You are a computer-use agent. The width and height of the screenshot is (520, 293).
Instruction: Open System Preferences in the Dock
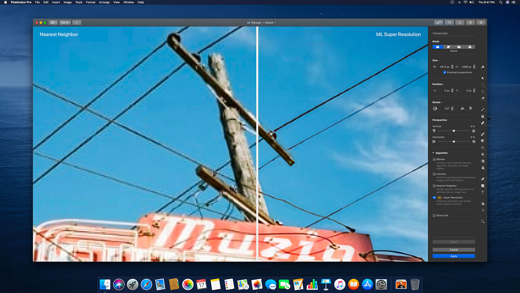click(x=381, y=285)
